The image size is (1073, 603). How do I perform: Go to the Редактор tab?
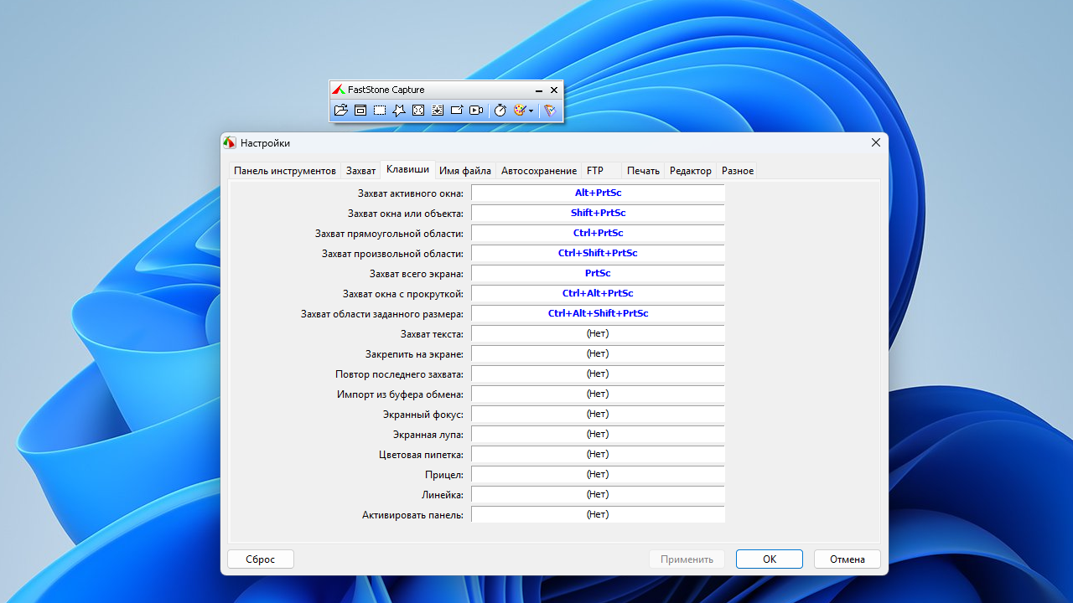[690, 171]
